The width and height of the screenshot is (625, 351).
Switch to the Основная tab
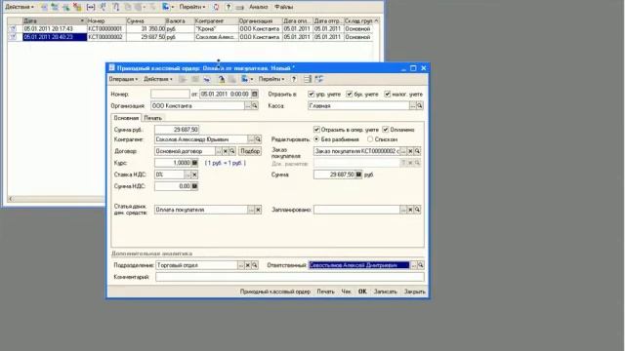click(126, 118)
